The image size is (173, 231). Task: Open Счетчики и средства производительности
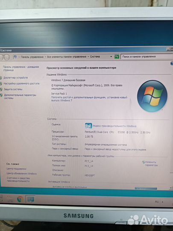pos(18,179)
